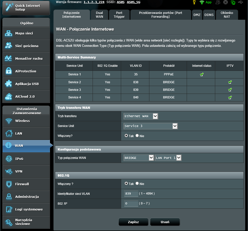Click the VPN sidebar icon
Screen dimensions: 248x231
pyautogui.click(x=9, y=171)
